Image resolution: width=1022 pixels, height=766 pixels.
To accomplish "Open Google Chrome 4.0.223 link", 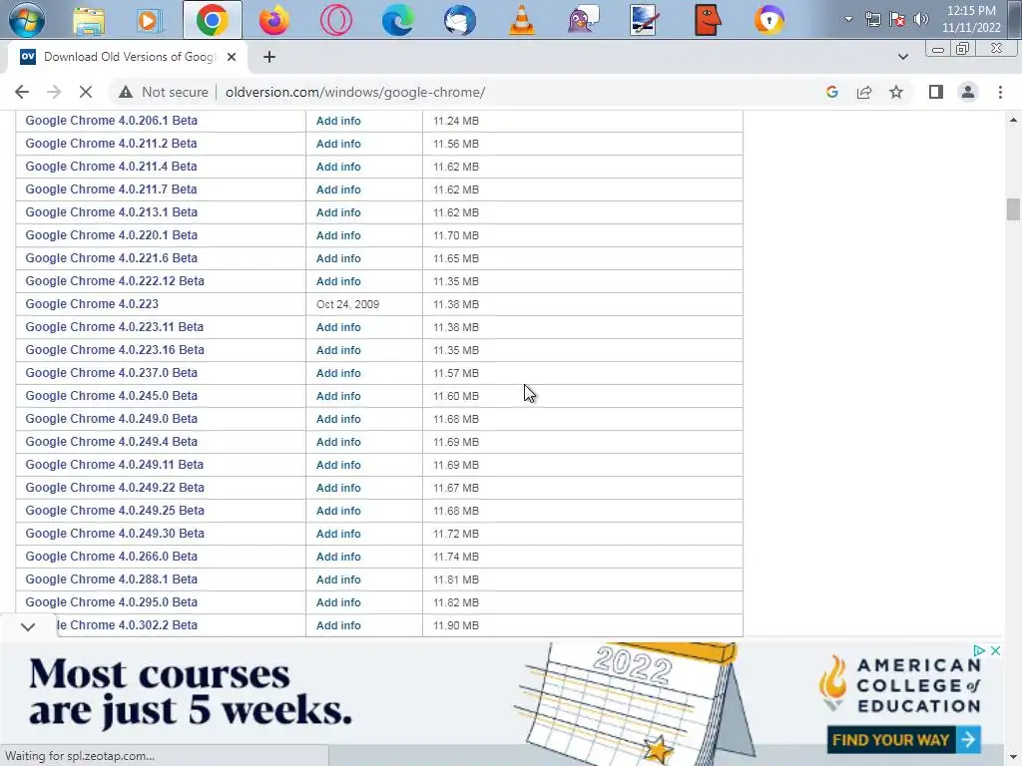I will point(92,304).
